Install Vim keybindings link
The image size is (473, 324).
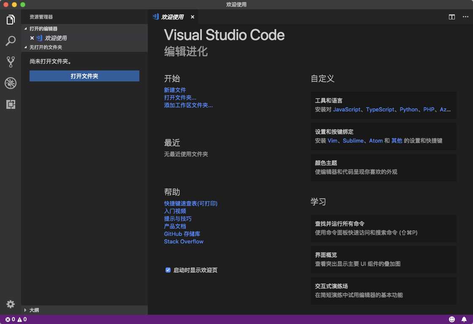tap(332, 141)
